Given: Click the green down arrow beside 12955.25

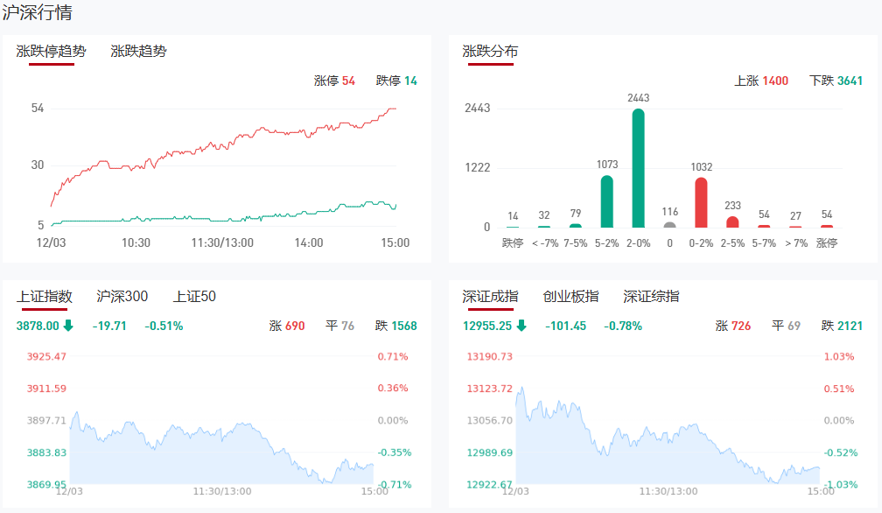Looking at the screenshot, I should (x=521, y=326).
